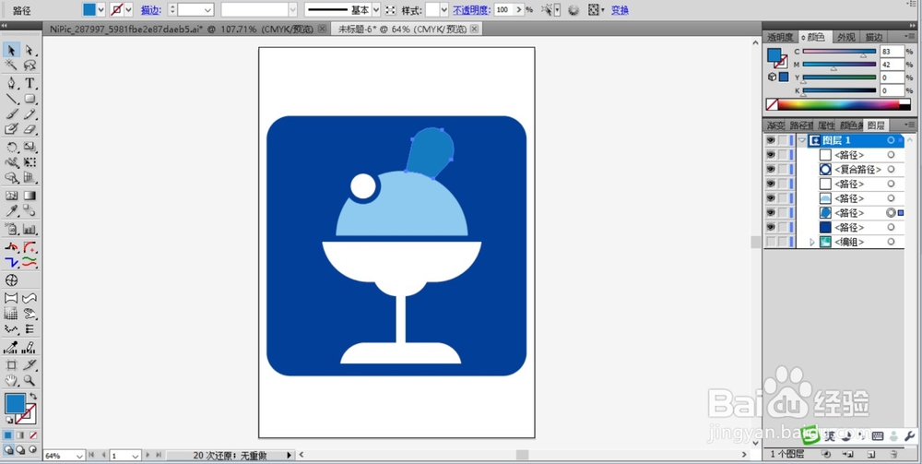Select the Artboard tool
Viewport: 922px width, 464px height.
(x=11, y=365)
